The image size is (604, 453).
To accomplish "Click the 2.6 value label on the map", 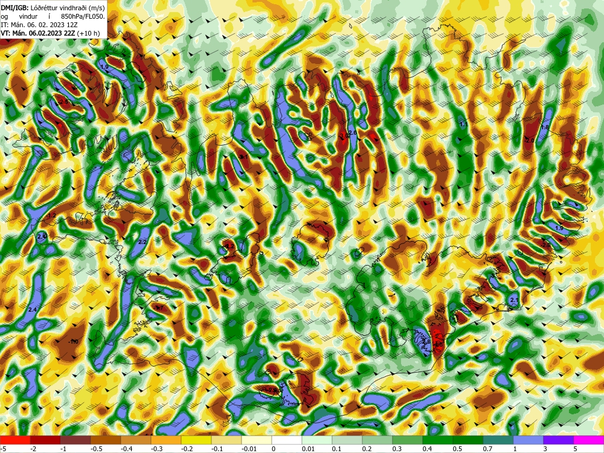I will [x=353, y=132].
